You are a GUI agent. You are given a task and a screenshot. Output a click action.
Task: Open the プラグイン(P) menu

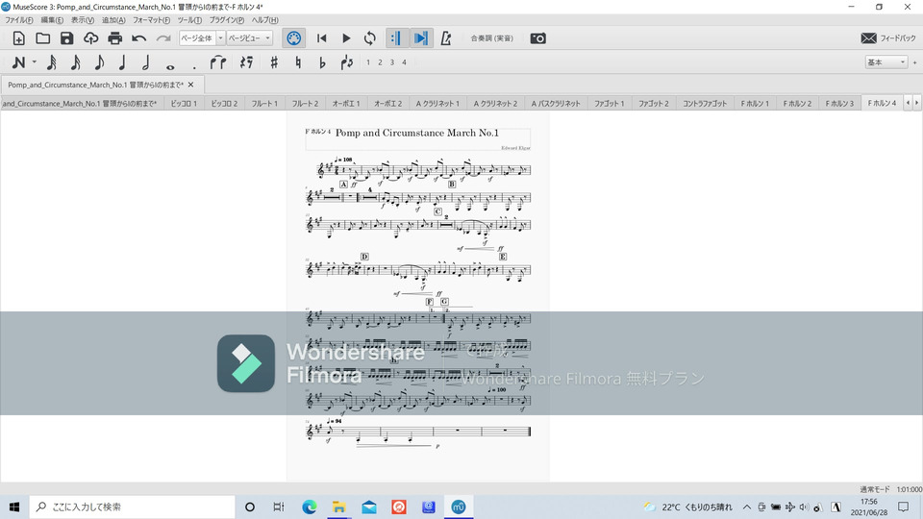(227, 20)
